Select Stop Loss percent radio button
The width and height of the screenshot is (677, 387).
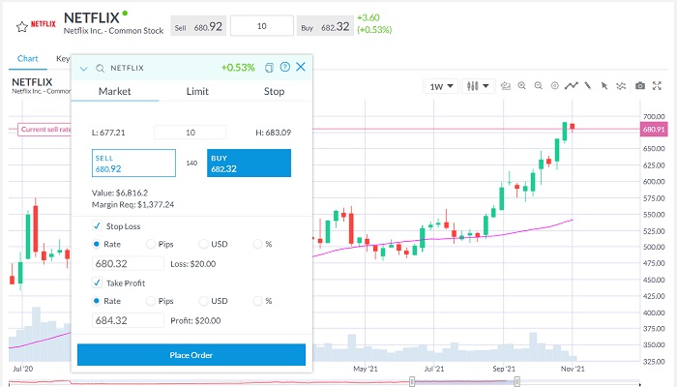257,244
